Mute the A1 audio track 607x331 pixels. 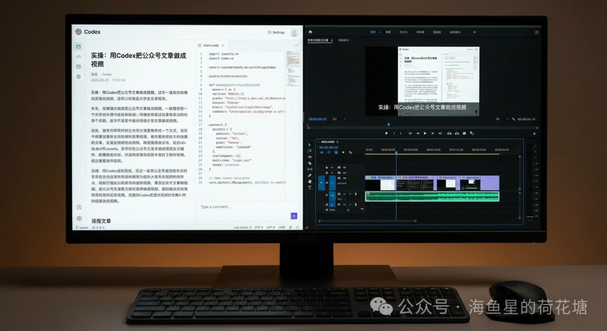coord(345,194)
